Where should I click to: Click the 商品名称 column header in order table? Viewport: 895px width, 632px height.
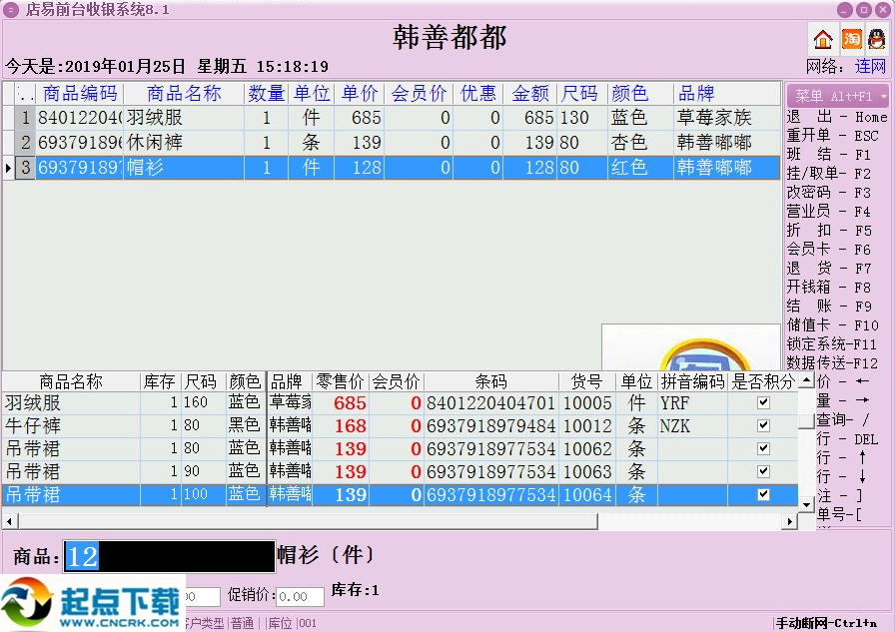point(184,93)
